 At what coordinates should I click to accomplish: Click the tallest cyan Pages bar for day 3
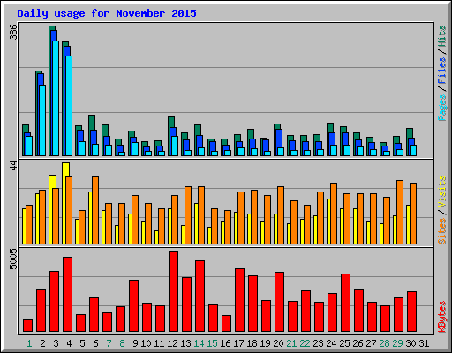(56, 98)
